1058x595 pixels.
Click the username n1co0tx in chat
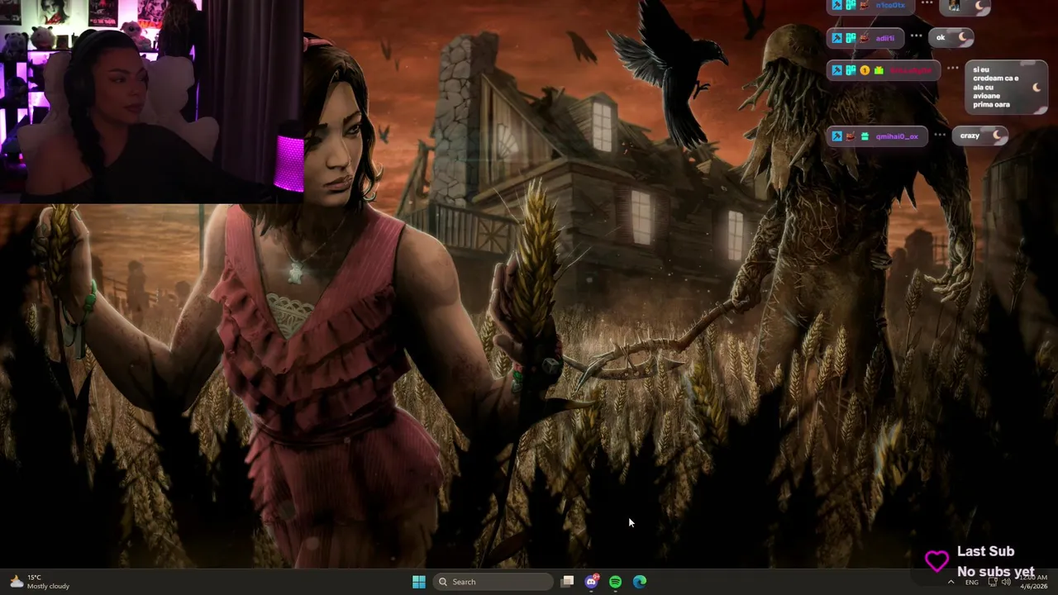[890, 5]
